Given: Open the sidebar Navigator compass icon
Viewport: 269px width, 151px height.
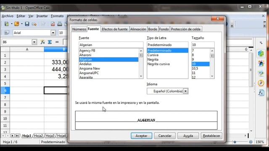Looking at the screenshot, I should 261,83.
